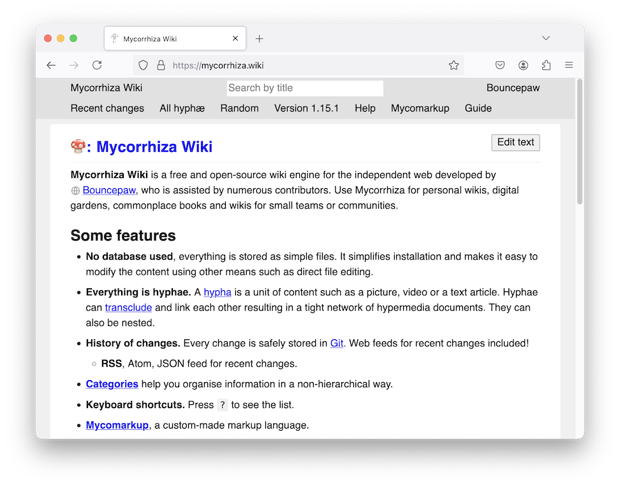This screenshot has height=486, width=620.
Task: Click the Search by title field
Action: click(x=305, y=88)
